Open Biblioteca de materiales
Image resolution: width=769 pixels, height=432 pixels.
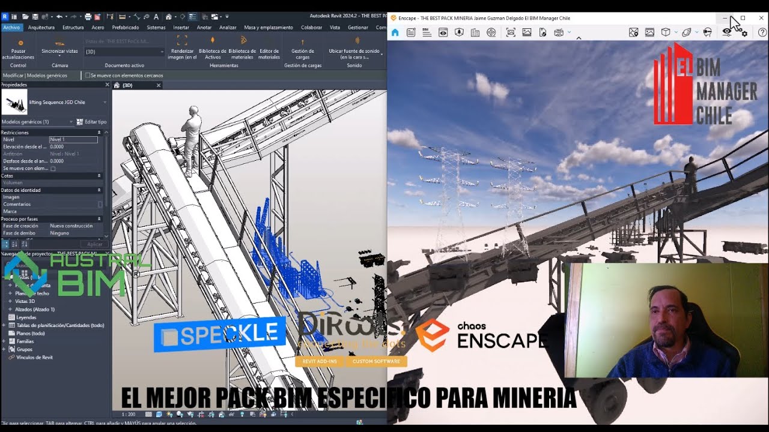coord(242,48)
